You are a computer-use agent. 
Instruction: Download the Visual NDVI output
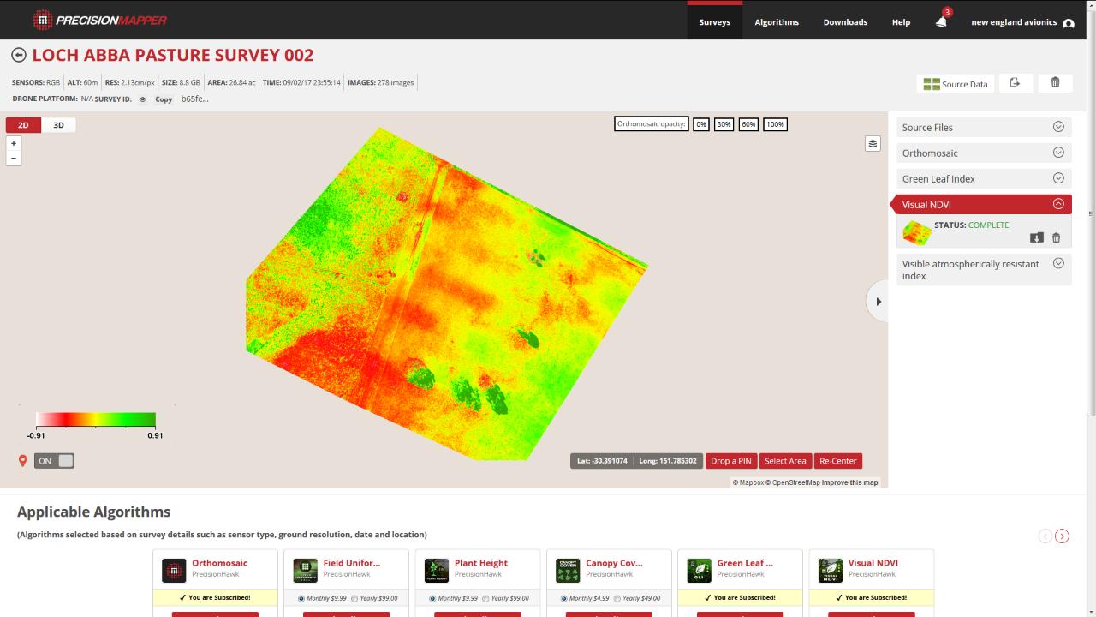click(1037, 237)
